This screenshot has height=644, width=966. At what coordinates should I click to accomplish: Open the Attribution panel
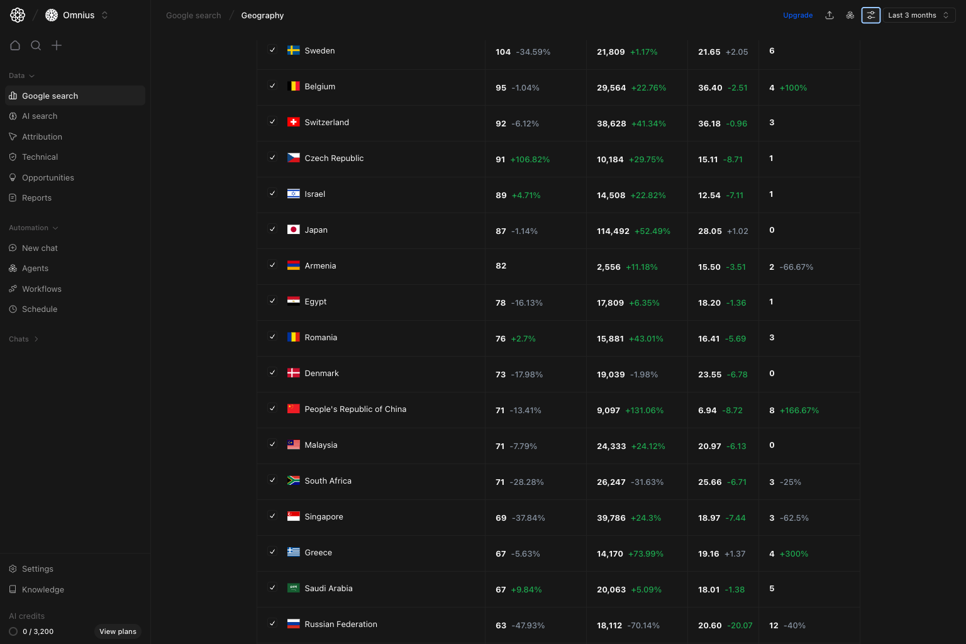(42, 136)
